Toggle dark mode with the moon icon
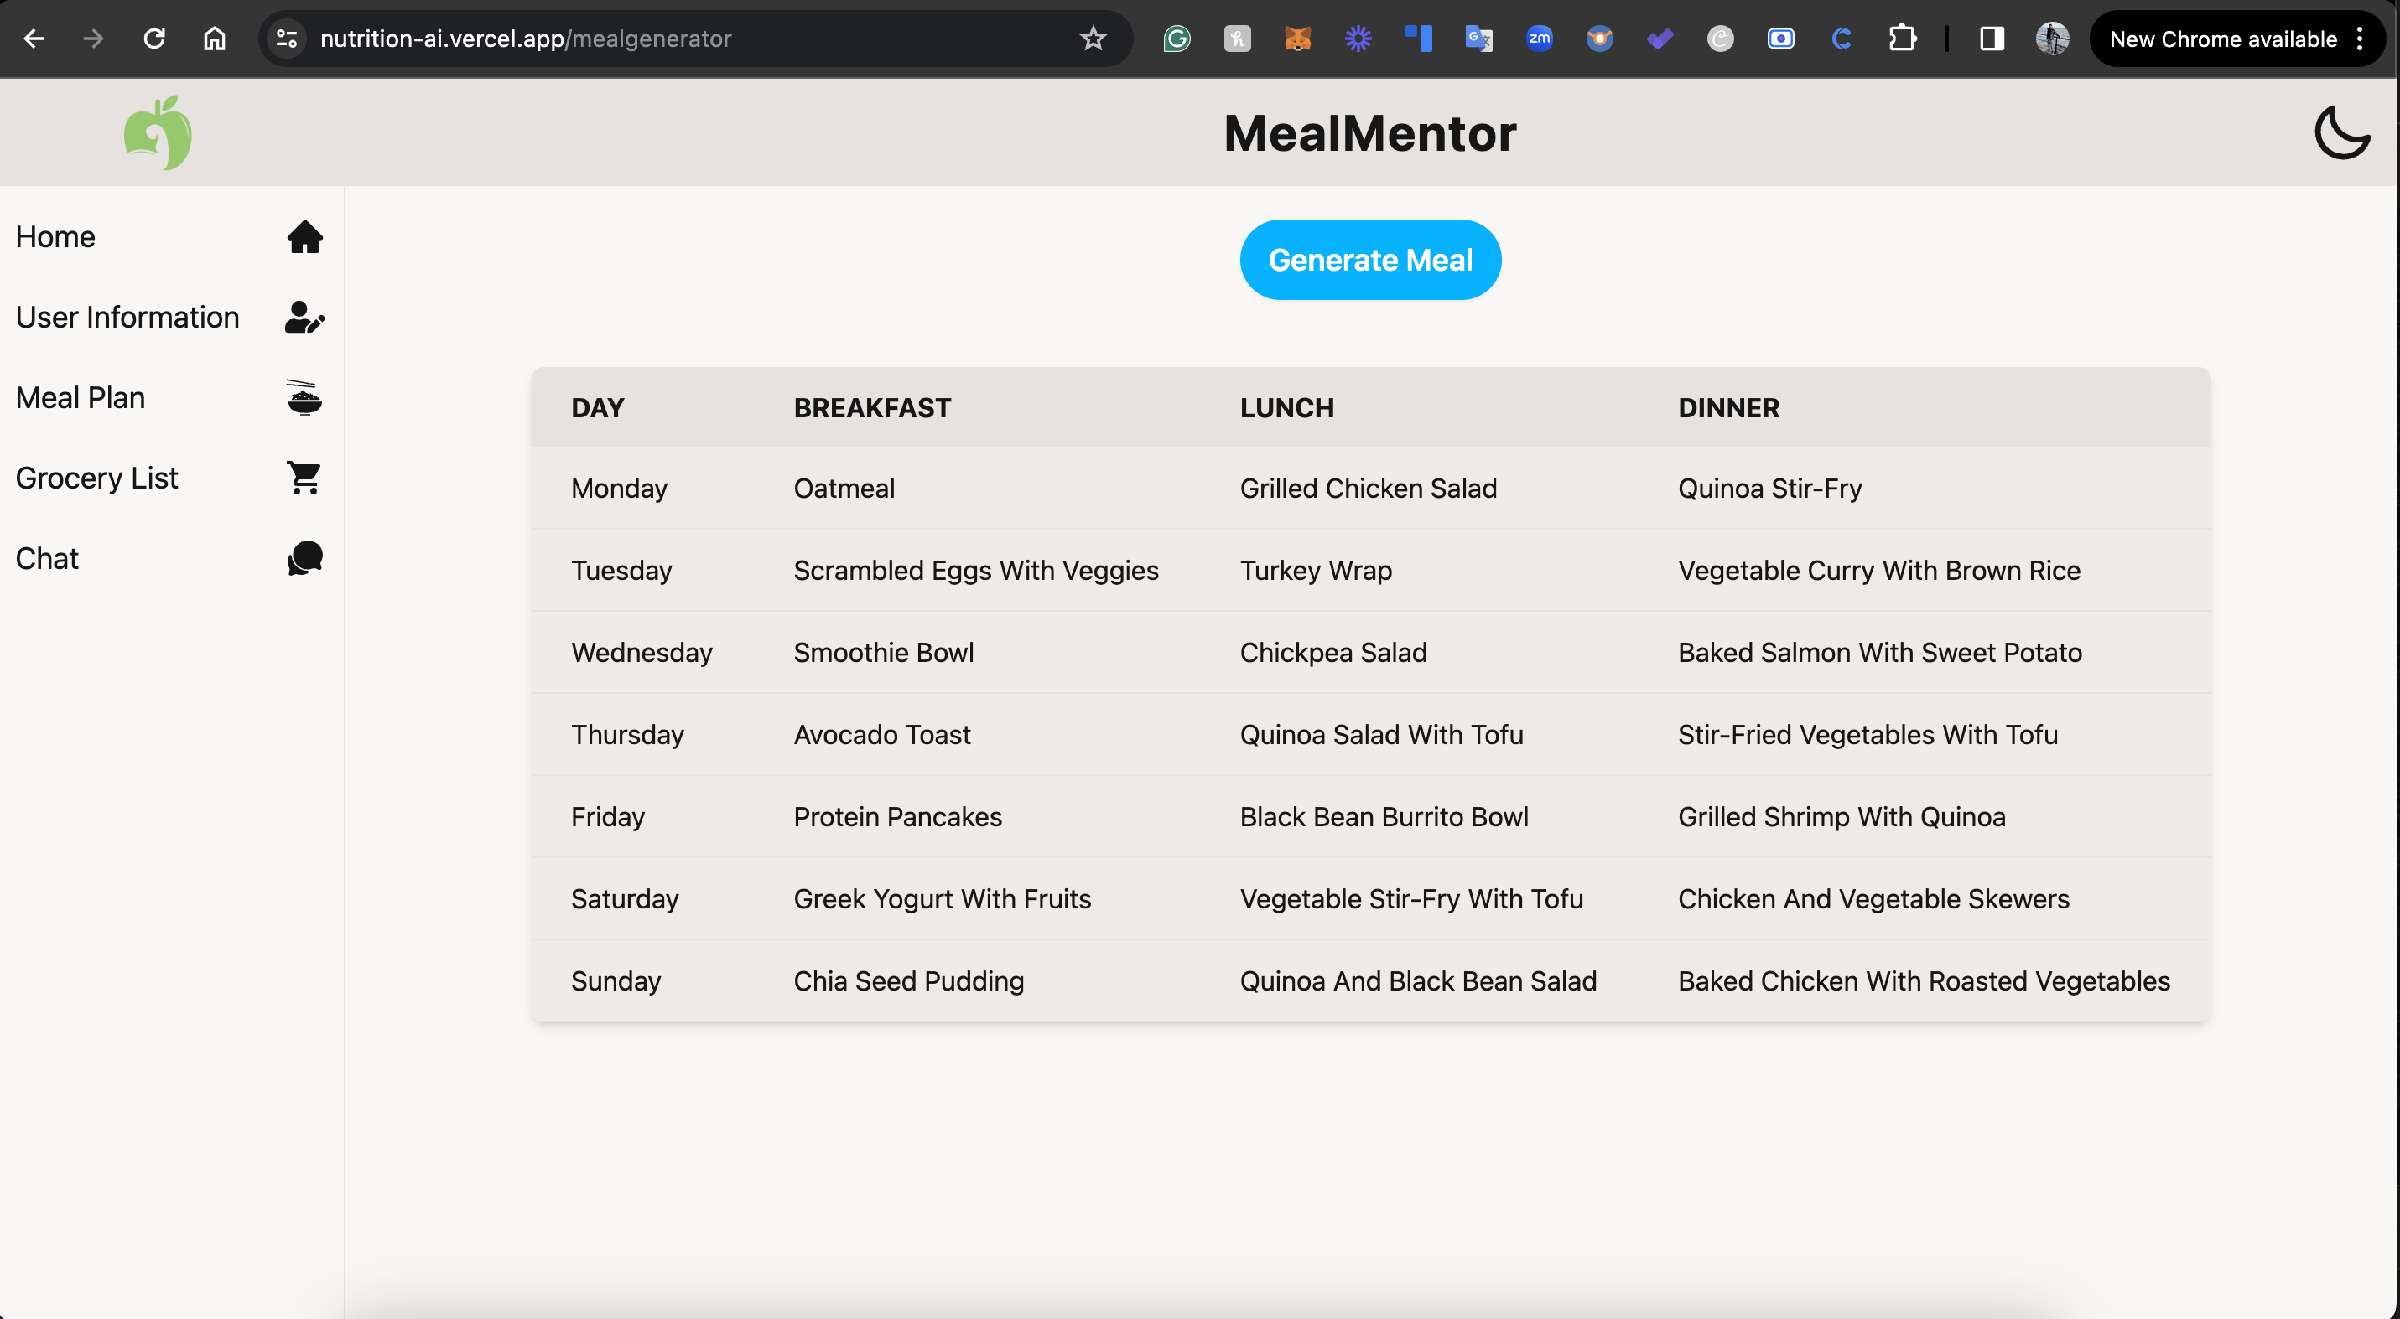Viewport: 2400px width, 1319px height. click(2341, 132)
